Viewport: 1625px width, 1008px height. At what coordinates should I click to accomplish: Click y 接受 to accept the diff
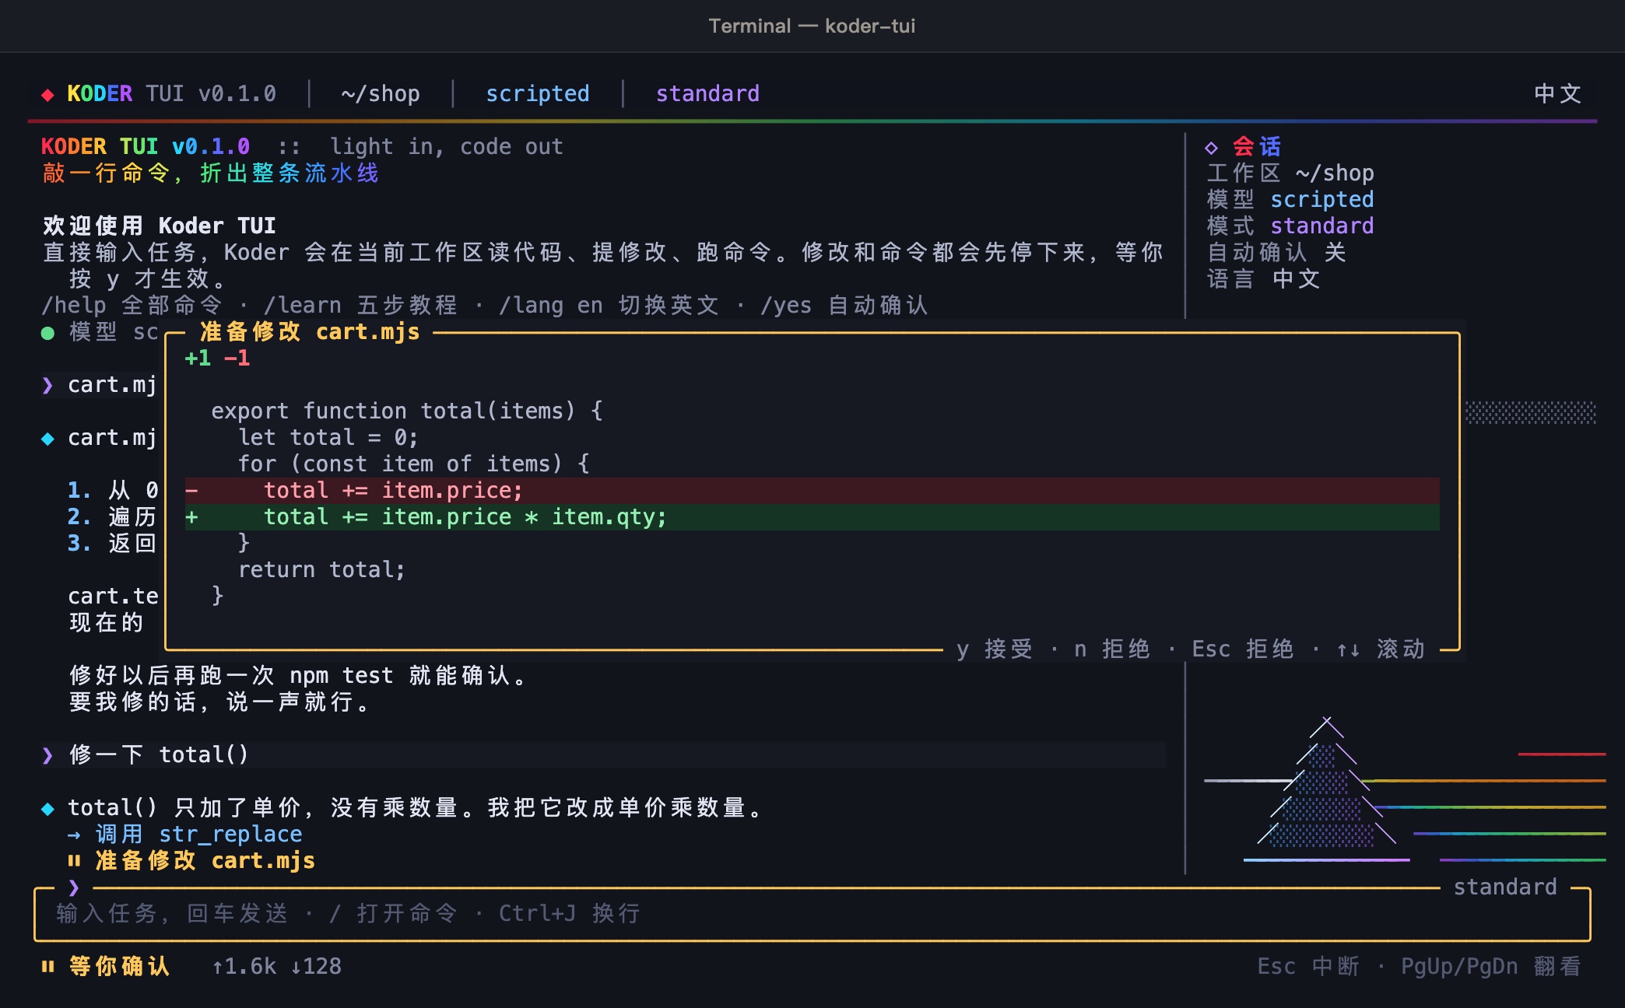tap(995, 649)
